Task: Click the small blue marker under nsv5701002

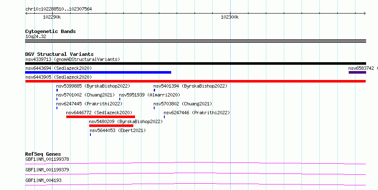Action: point(57,99)
